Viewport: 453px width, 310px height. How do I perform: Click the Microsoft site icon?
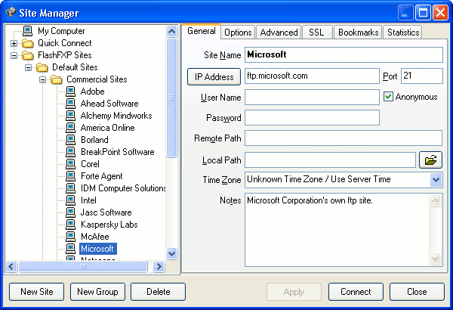(70, 249)
